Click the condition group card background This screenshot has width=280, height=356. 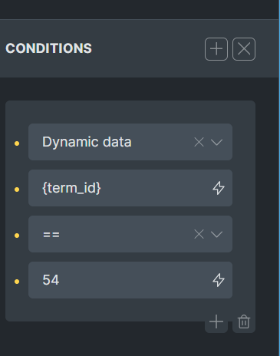130,111
